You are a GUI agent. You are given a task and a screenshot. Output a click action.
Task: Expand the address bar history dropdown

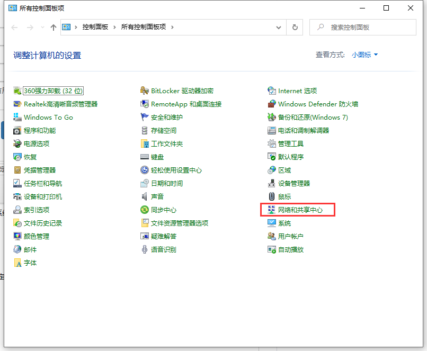278,27
